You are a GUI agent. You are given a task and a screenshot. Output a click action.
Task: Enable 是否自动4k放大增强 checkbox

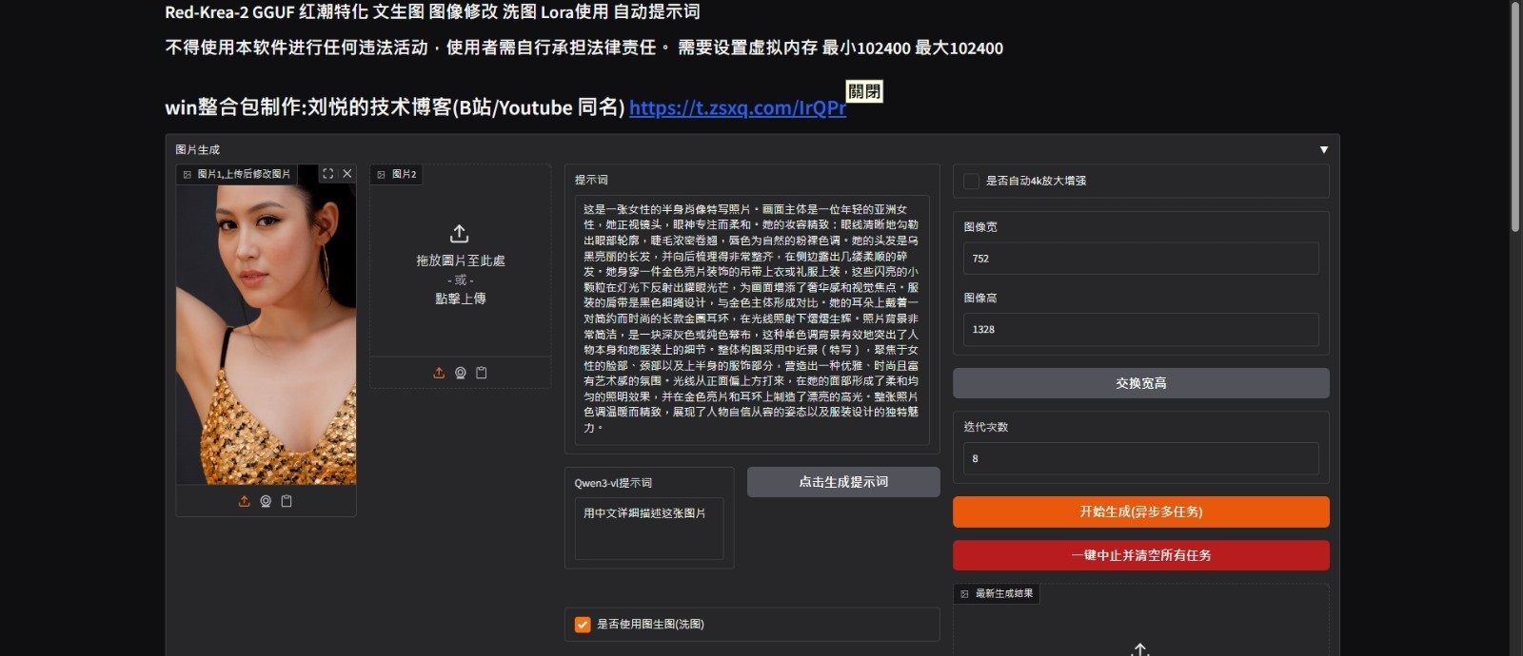click(x=971, y=181)
